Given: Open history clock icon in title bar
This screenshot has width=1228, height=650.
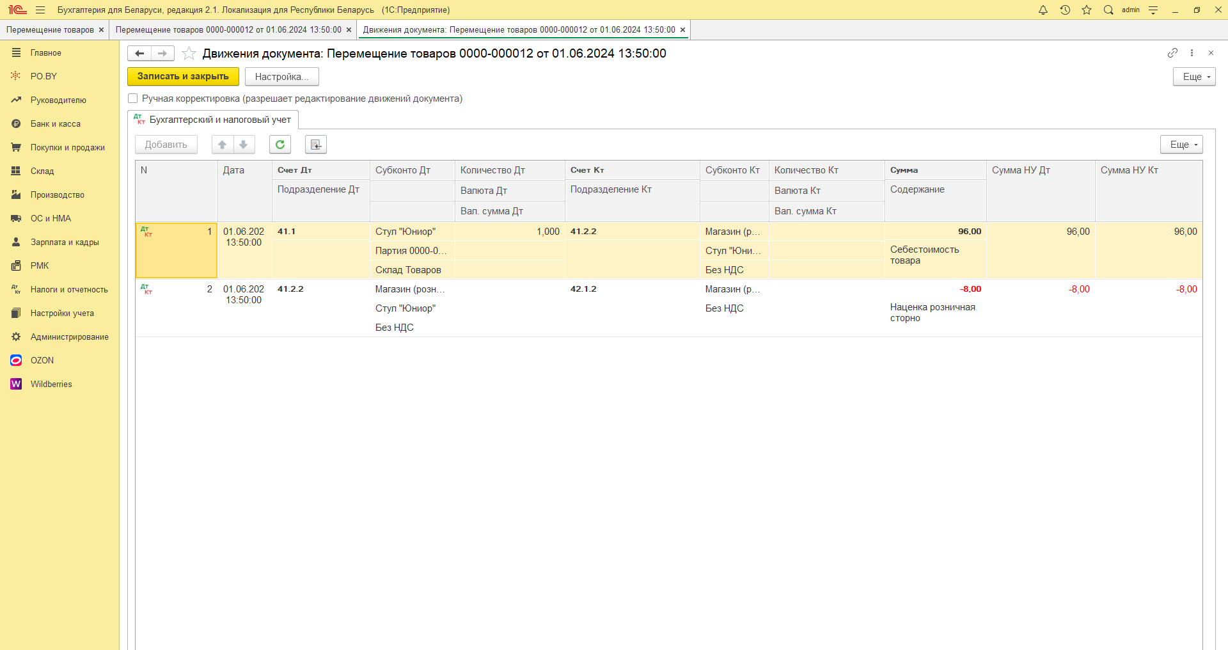Looking at the screenshot, I should click(x=1065, y=10).
